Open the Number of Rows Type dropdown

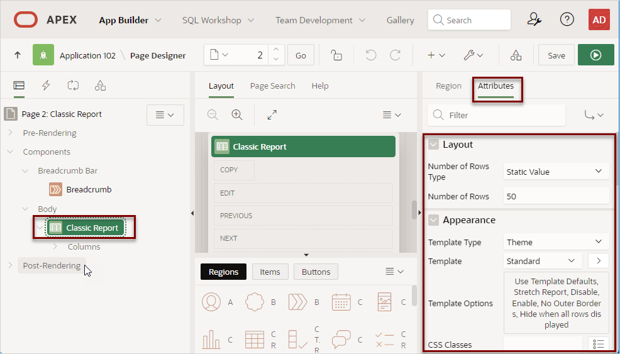[x=556, y=172]
